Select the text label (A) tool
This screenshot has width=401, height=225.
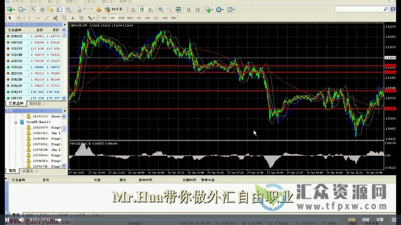tap(73, 18)
